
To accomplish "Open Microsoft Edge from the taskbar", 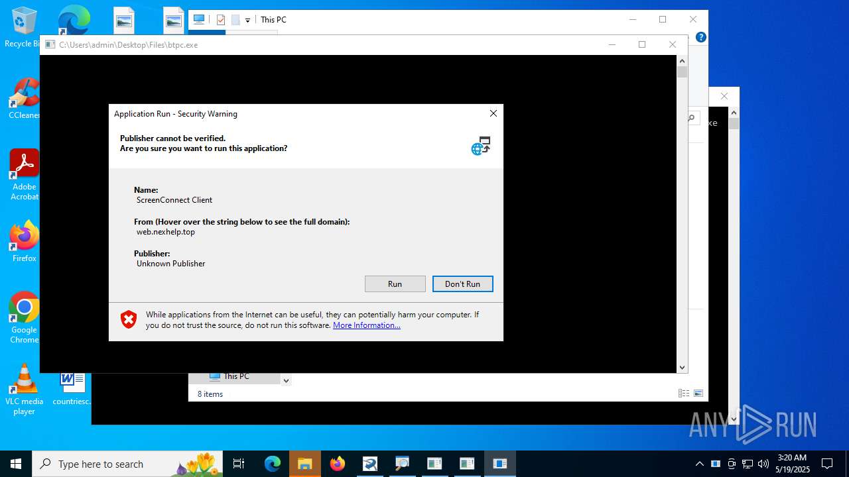I will pyautogui.click(x=273, y=464).
